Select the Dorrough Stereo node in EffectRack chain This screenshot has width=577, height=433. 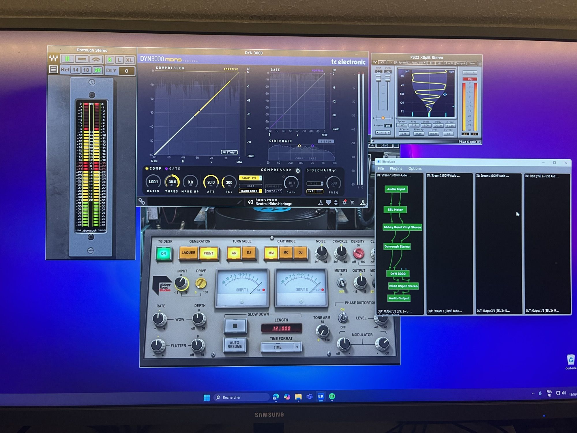pyautogui.click(x=397, y=247)
